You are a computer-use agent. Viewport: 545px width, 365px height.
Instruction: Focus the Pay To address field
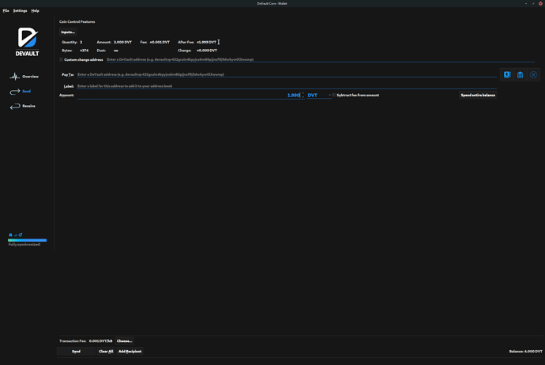(x=287, y=75)
